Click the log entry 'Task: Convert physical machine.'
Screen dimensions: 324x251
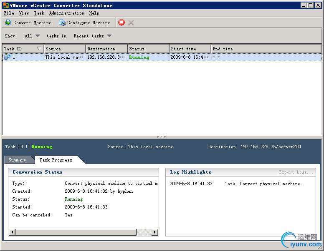pyautogui.click(x=263, y=184)
